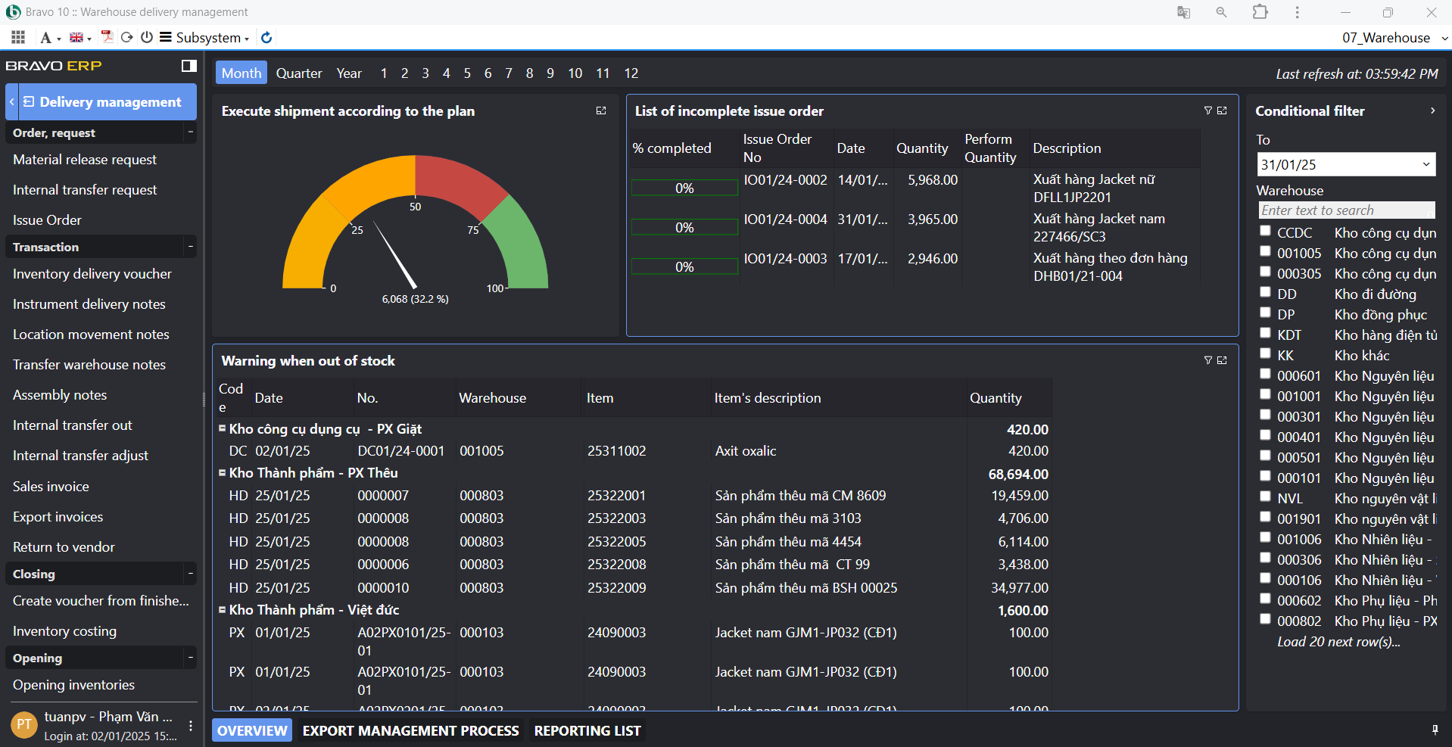Image resolution: width=1452 pixels, height=747 pixels.
Task: Collapse the Kho Thành phẩm - PX Thêu group
Action: (223, 472)
